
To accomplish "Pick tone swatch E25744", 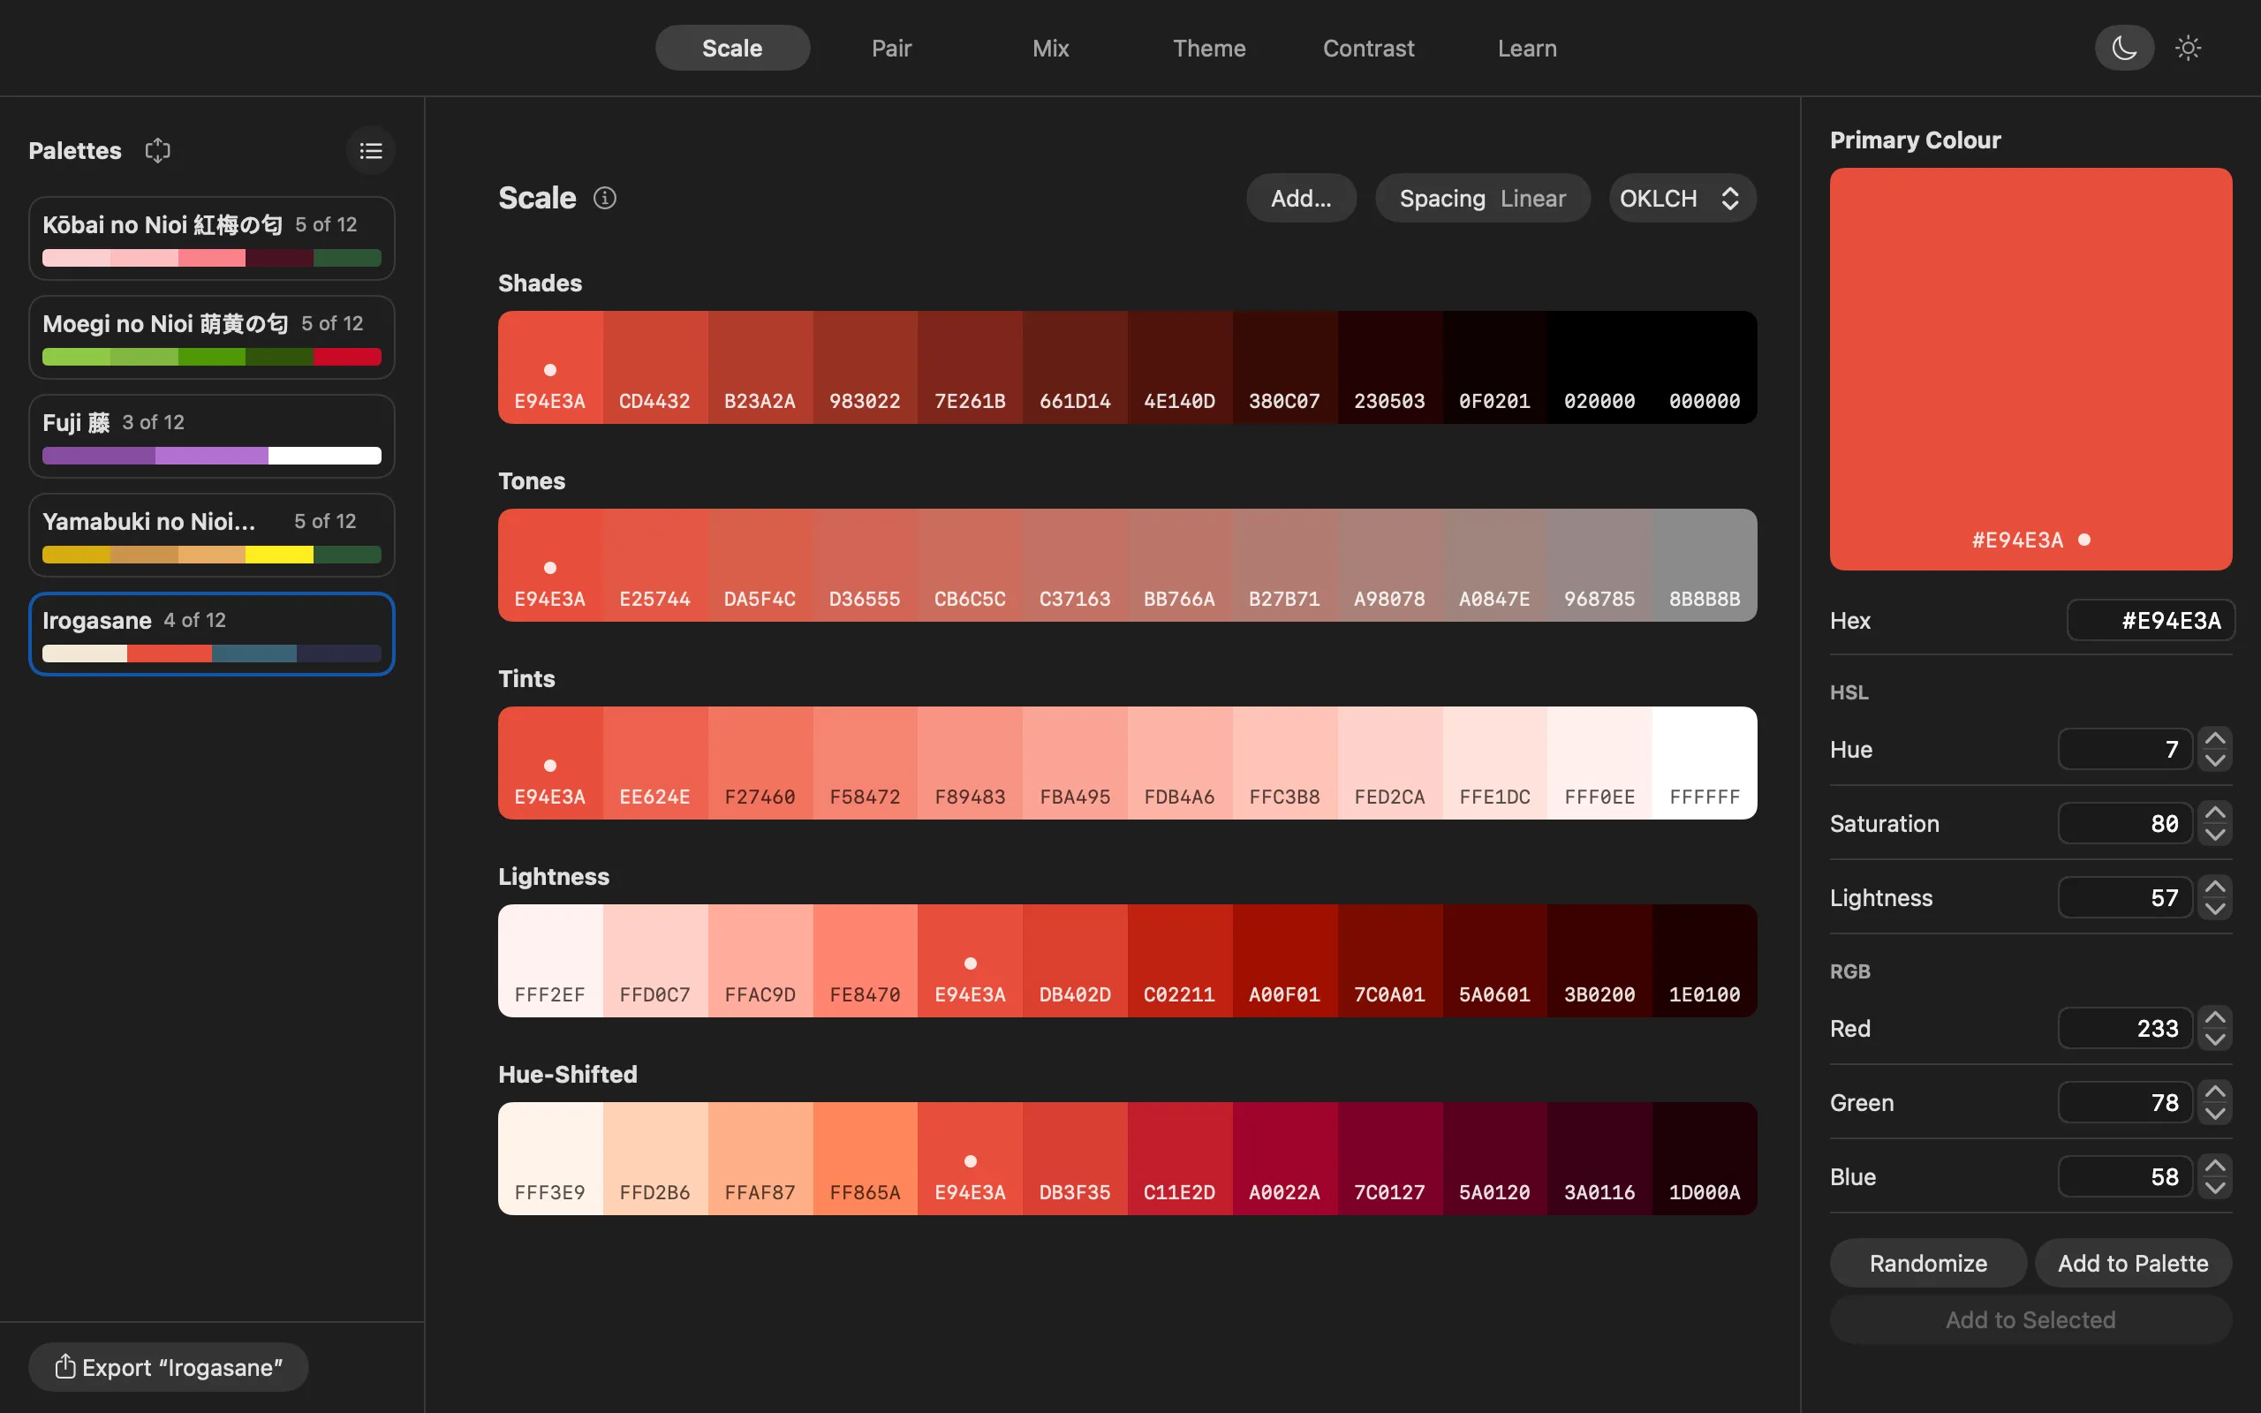I will point(655,565).
